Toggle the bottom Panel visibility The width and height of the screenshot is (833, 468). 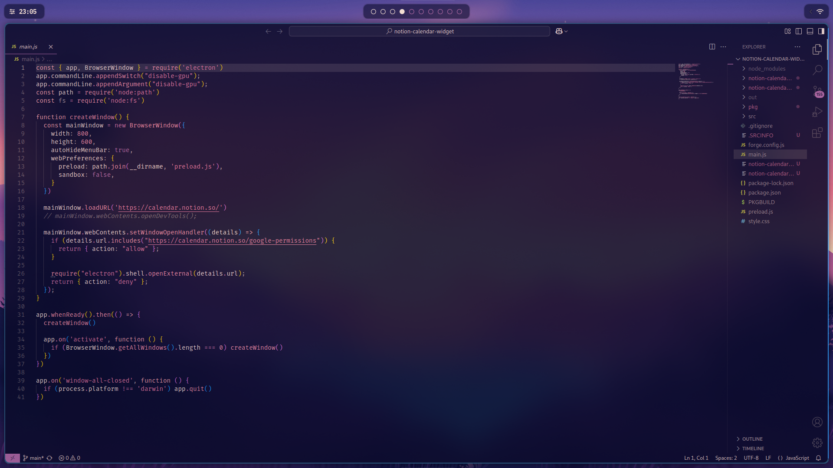pos(810,31)
